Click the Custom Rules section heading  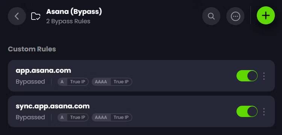(x=32, y=49)
